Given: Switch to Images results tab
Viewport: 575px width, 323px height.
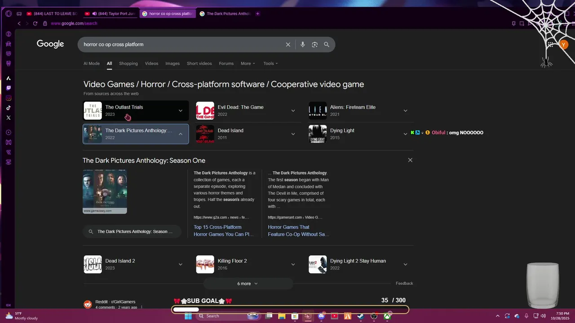Looking at the screenshot, I should click(x=172, y=63).
